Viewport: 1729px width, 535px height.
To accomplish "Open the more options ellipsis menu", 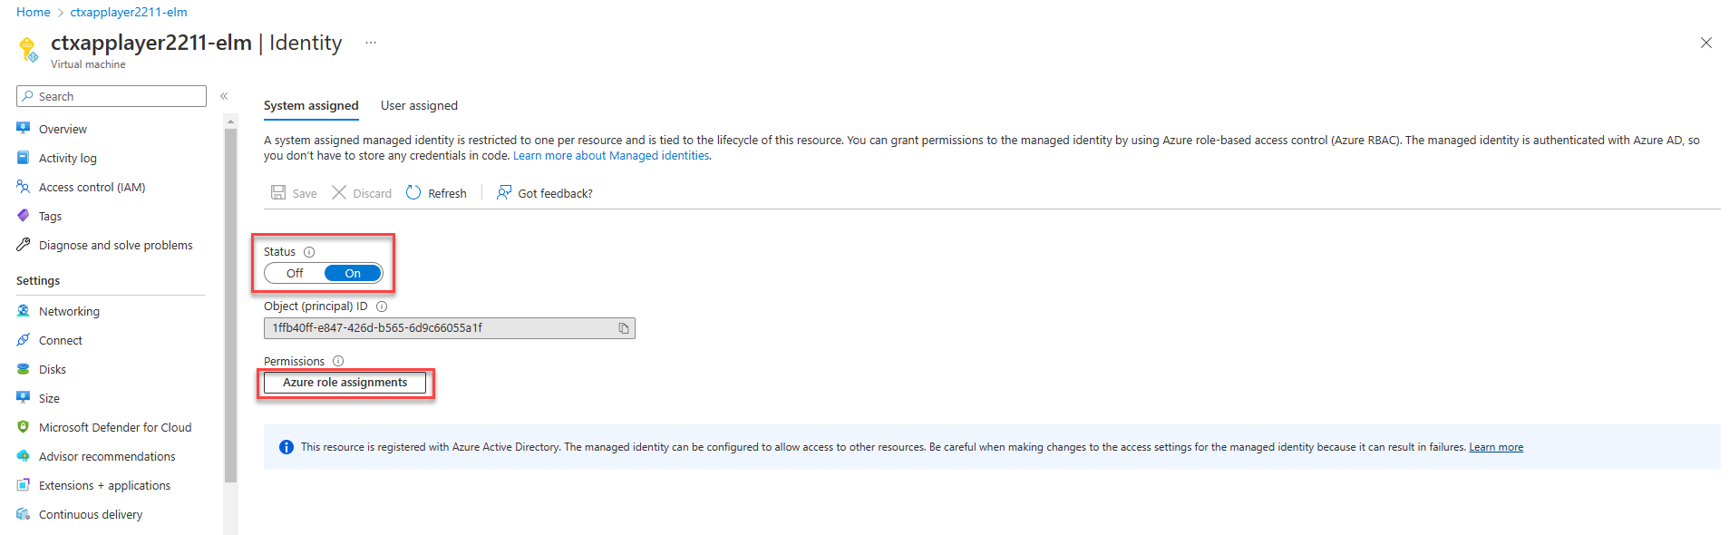I will click(x=371, y=43).
